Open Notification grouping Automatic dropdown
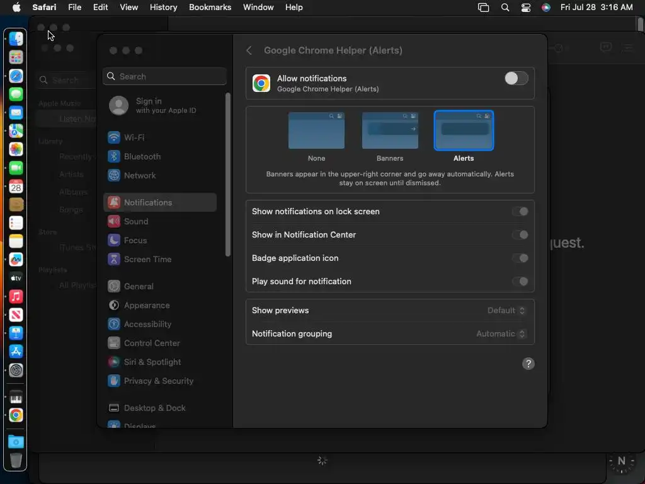Image resolution: width=645 pixels, height=484 pixels. (x=501, y=334)
